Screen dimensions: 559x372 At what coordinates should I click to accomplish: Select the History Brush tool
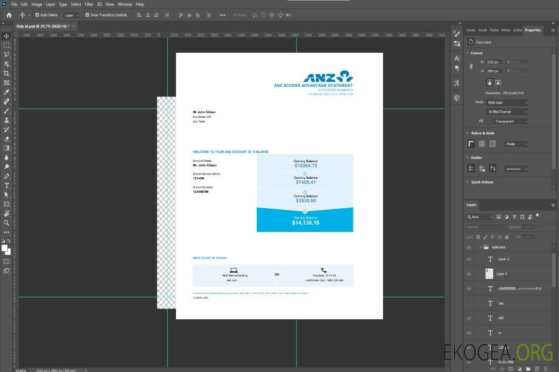point(6,130)
